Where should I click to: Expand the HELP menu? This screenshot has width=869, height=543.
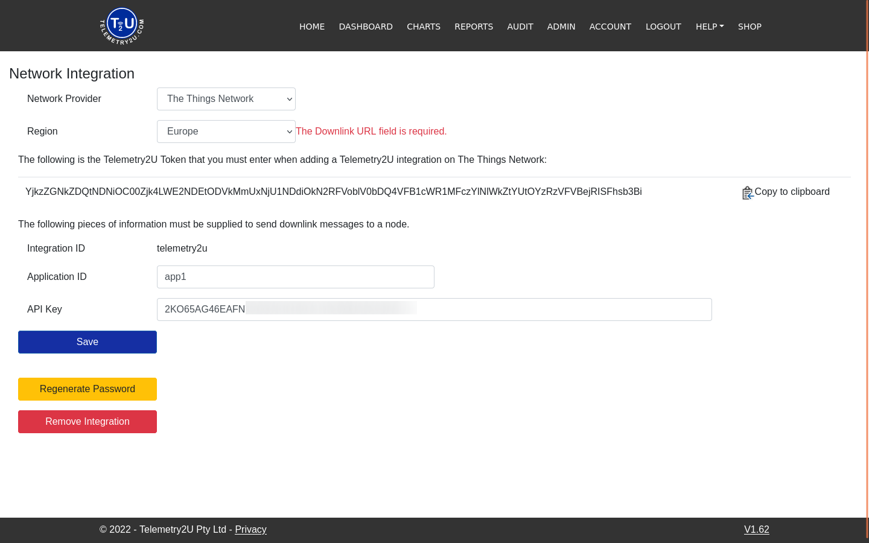710,27
